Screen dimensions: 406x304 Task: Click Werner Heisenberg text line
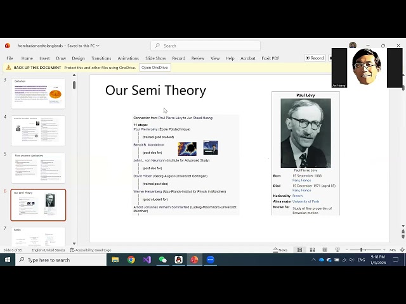coord(180,191)
